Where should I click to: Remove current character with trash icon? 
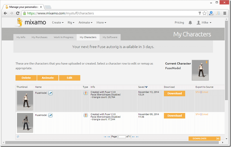206,62
